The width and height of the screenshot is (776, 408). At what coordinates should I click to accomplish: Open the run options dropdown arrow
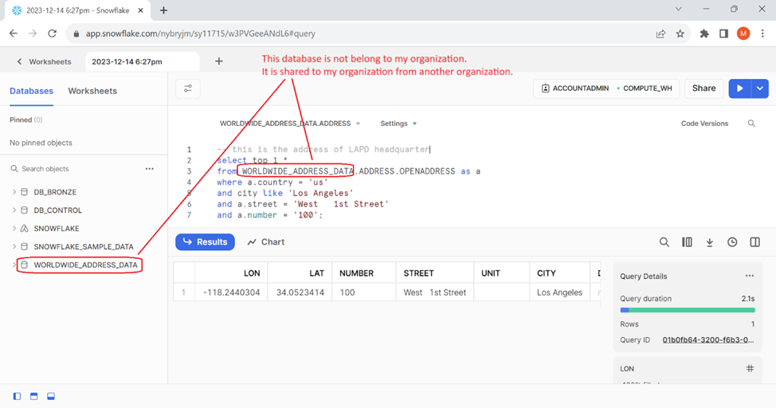click(x=760, y=88)
